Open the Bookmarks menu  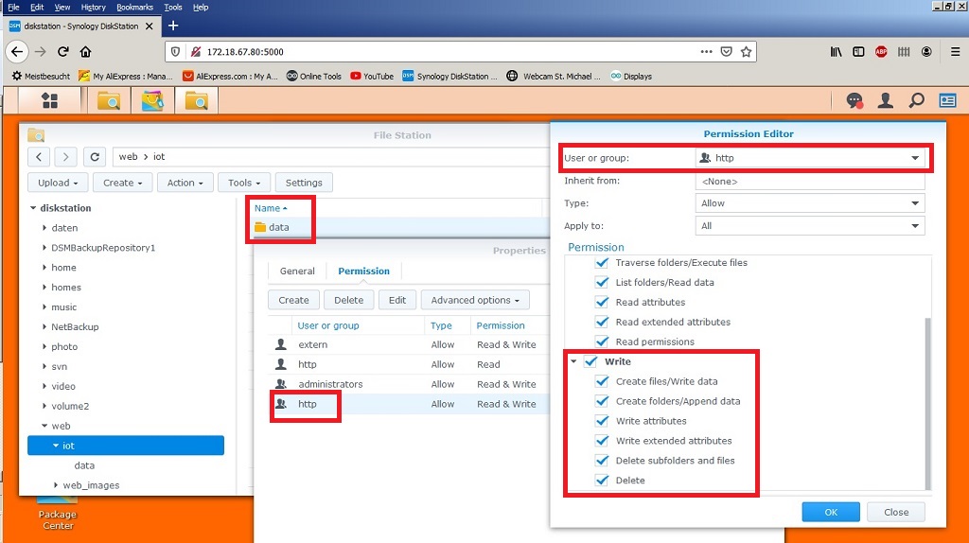134,7
